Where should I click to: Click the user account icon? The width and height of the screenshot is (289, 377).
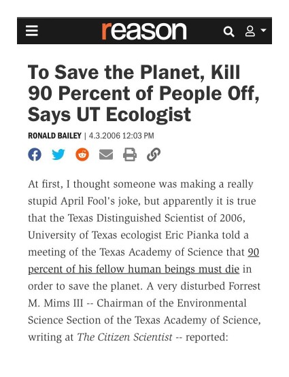pyautogui.click(x=250, y=31)
